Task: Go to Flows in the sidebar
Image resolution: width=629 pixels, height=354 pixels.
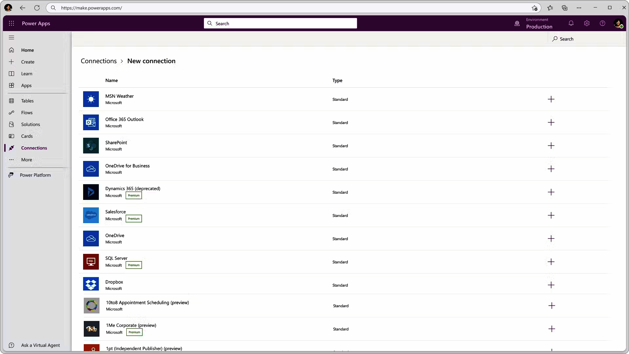Action: 27,113
